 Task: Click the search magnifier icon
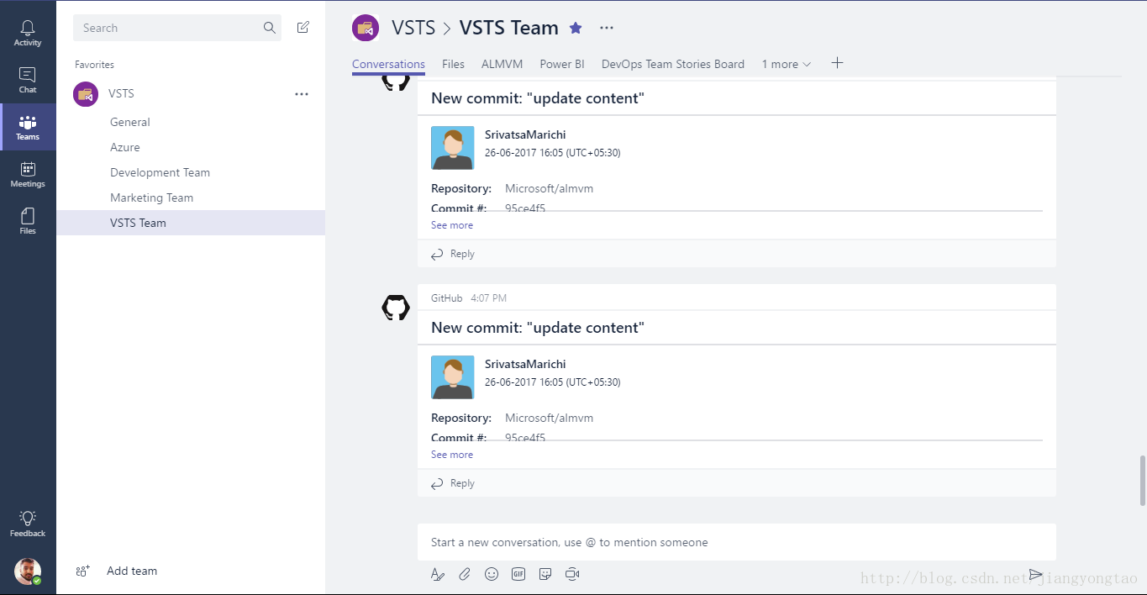pyautogui.click(x=270, y=28)
